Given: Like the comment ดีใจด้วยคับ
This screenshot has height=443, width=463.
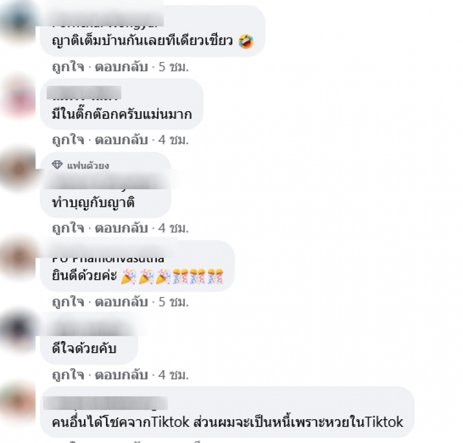Looking at the screenshot, I should 68,375.
